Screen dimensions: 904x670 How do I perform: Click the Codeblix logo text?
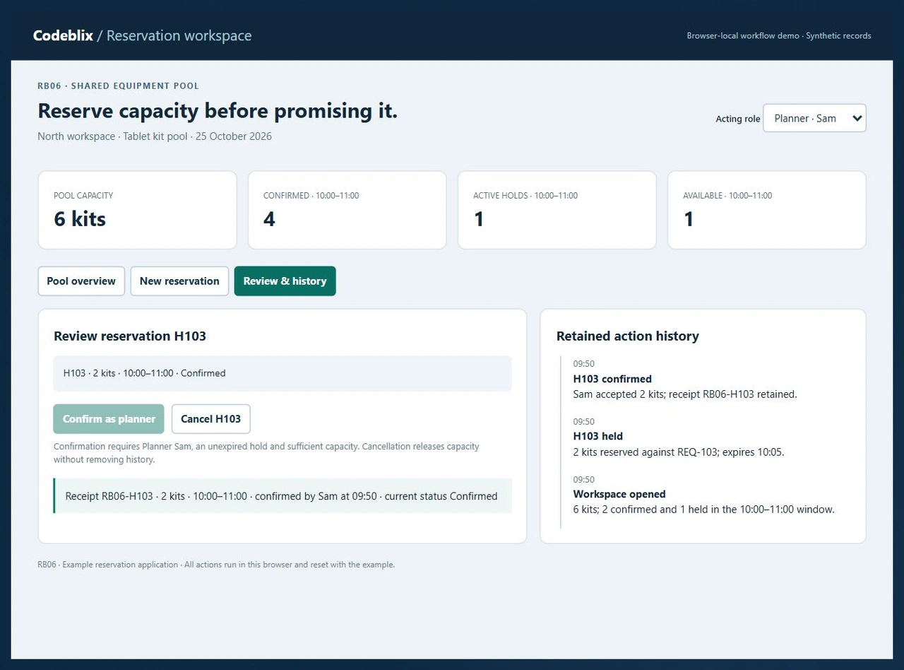(63, 35)
